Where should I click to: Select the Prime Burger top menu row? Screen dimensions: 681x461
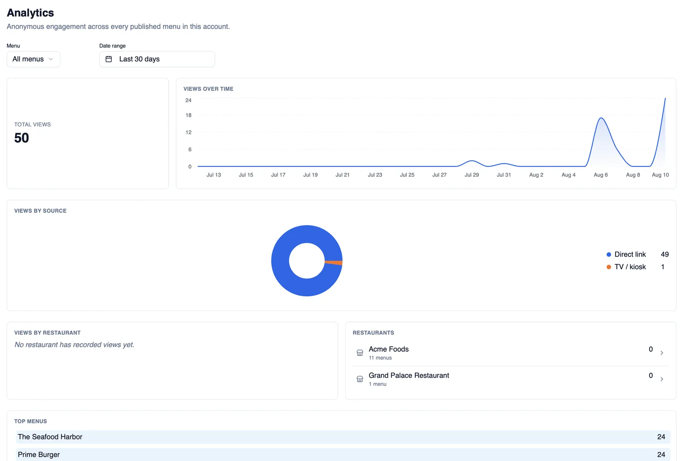click(x=343, y=454)
